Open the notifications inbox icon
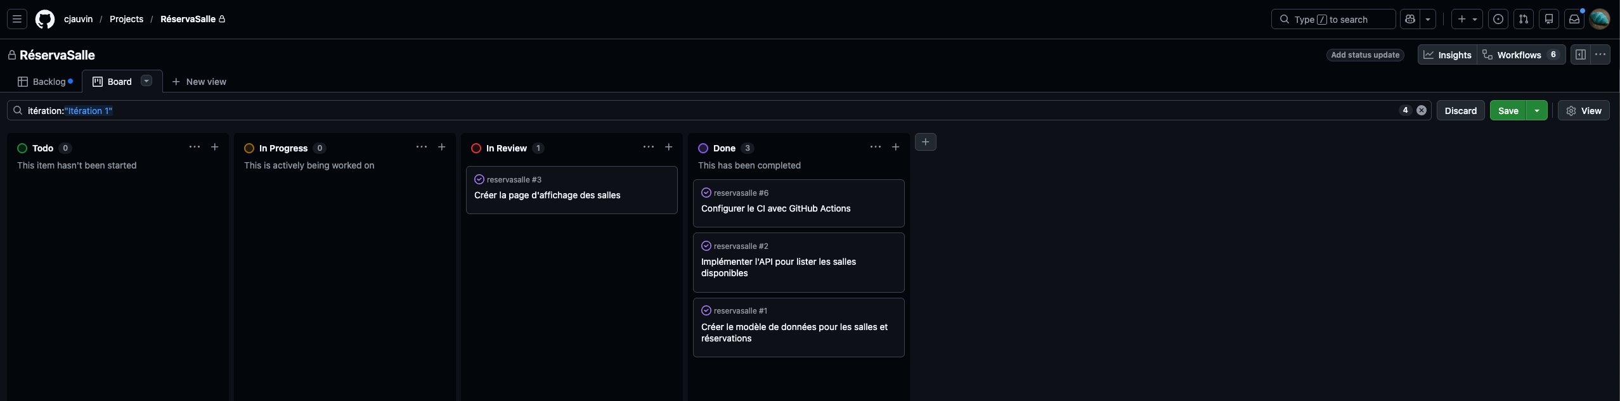This screenshot has width=1620, height=401. [1574, 19]
